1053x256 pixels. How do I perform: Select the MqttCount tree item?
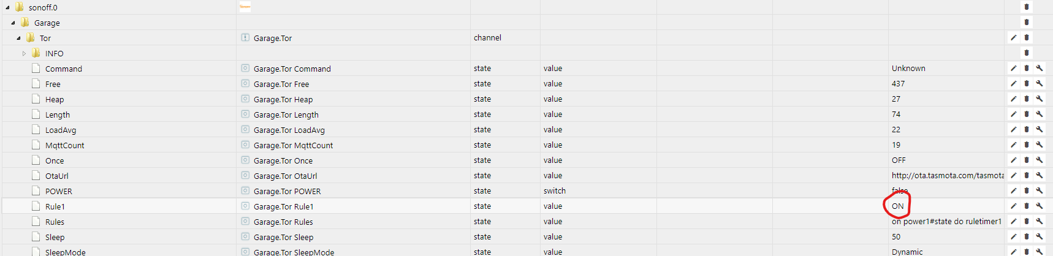64,145
